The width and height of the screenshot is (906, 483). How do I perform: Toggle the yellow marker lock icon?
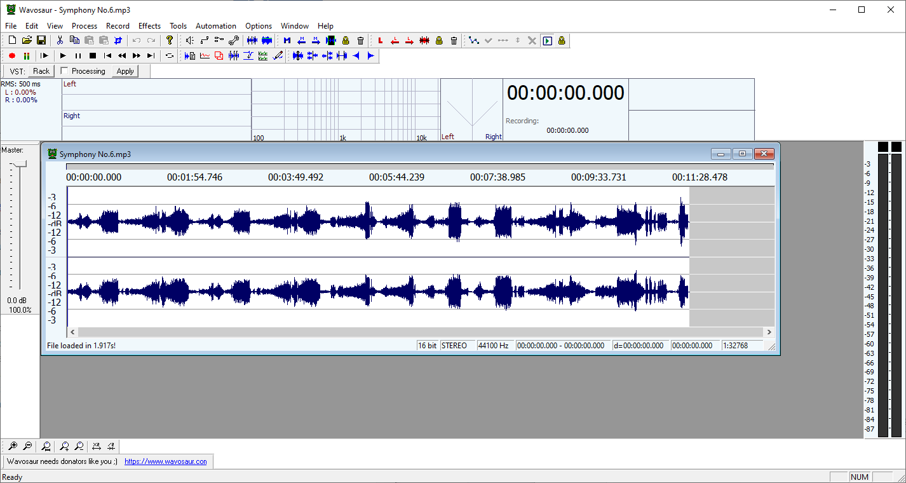pos(346,41)
